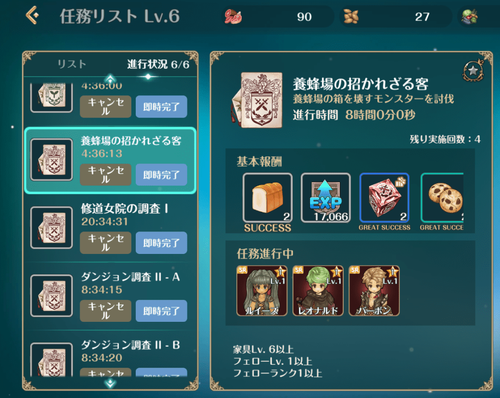This screenshot has height=398, width=500.
Task: Expand list downward with bottom chevron
Action: click(x=110, y=383)
